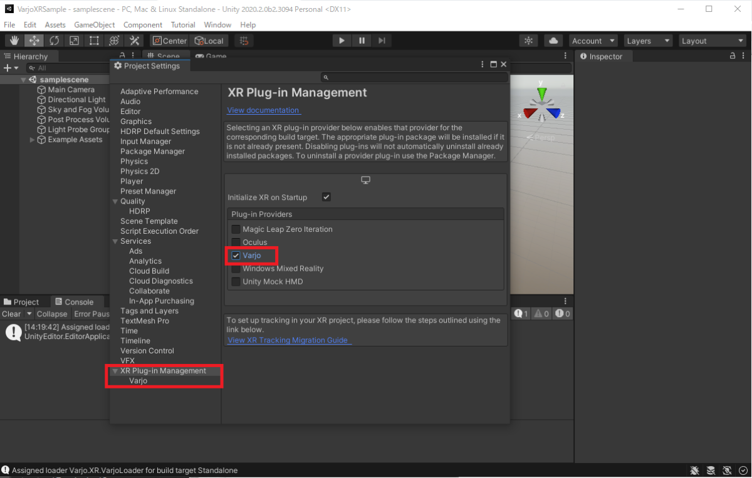The height and width of the screenshot is (478, 752).
Task: Toggle grid snapping icon in toolbar
Action: 244,41
